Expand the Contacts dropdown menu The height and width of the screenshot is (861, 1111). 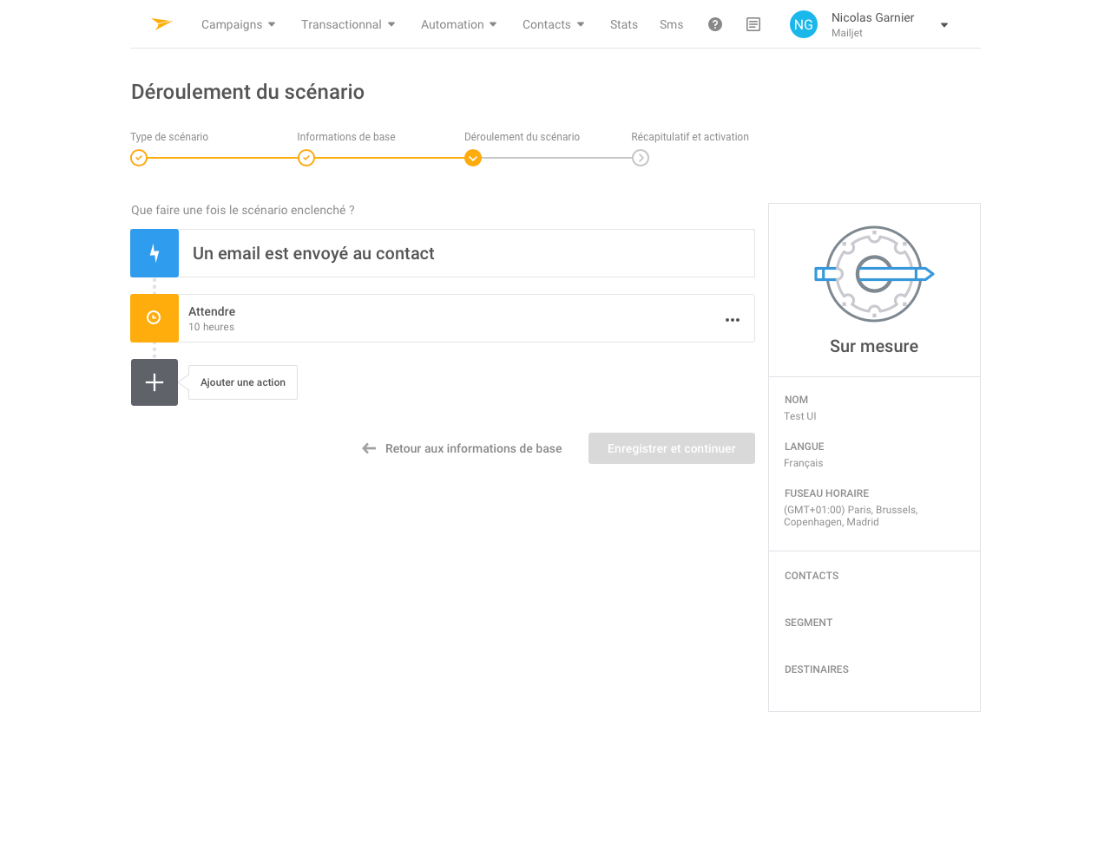click(x=554, y=24)
